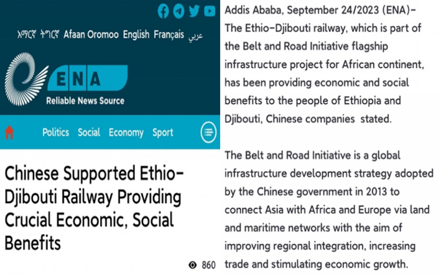Switch site to Français
The image size is (441, 275).
click(169, 35)
